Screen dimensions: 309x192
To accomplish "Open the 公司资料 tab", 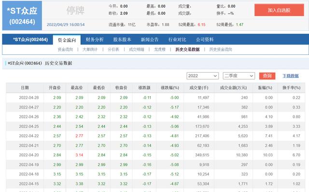I will click(x=205, y=39).
